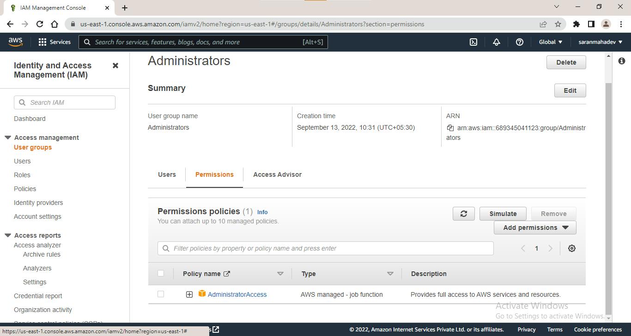Open the browser home page

tap(55, 24)
